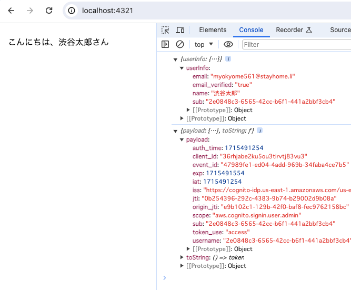Open the top context dropdown
The image size is (351, 290).
[204, 44]
